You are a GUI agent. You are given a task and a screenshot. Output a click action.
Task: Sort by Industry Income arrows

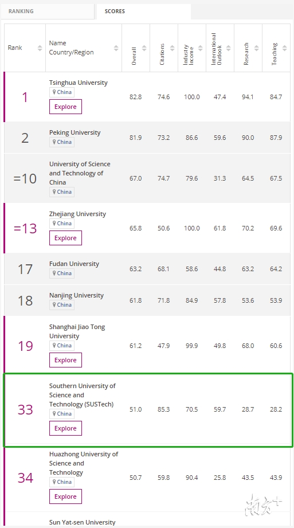click(x=201, y=48)
